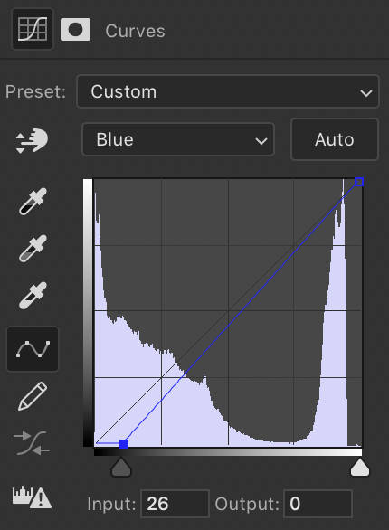389x530 pixels.
Task: Open the Blue channel dropdown
Action: tap(178, 139)
